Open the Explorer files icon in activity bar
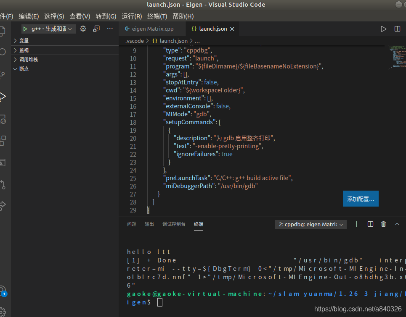The image size is (406, 317). [3, 31]
